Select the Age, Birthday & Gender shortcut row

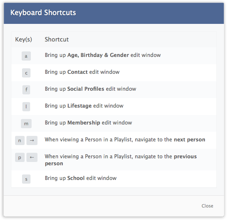(x=102, y=55)
